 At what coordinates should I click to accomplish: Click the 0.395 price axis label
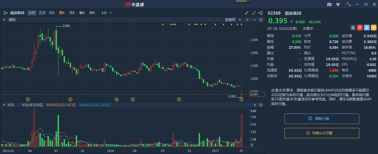pyautogui.click(x=257, y=94)
